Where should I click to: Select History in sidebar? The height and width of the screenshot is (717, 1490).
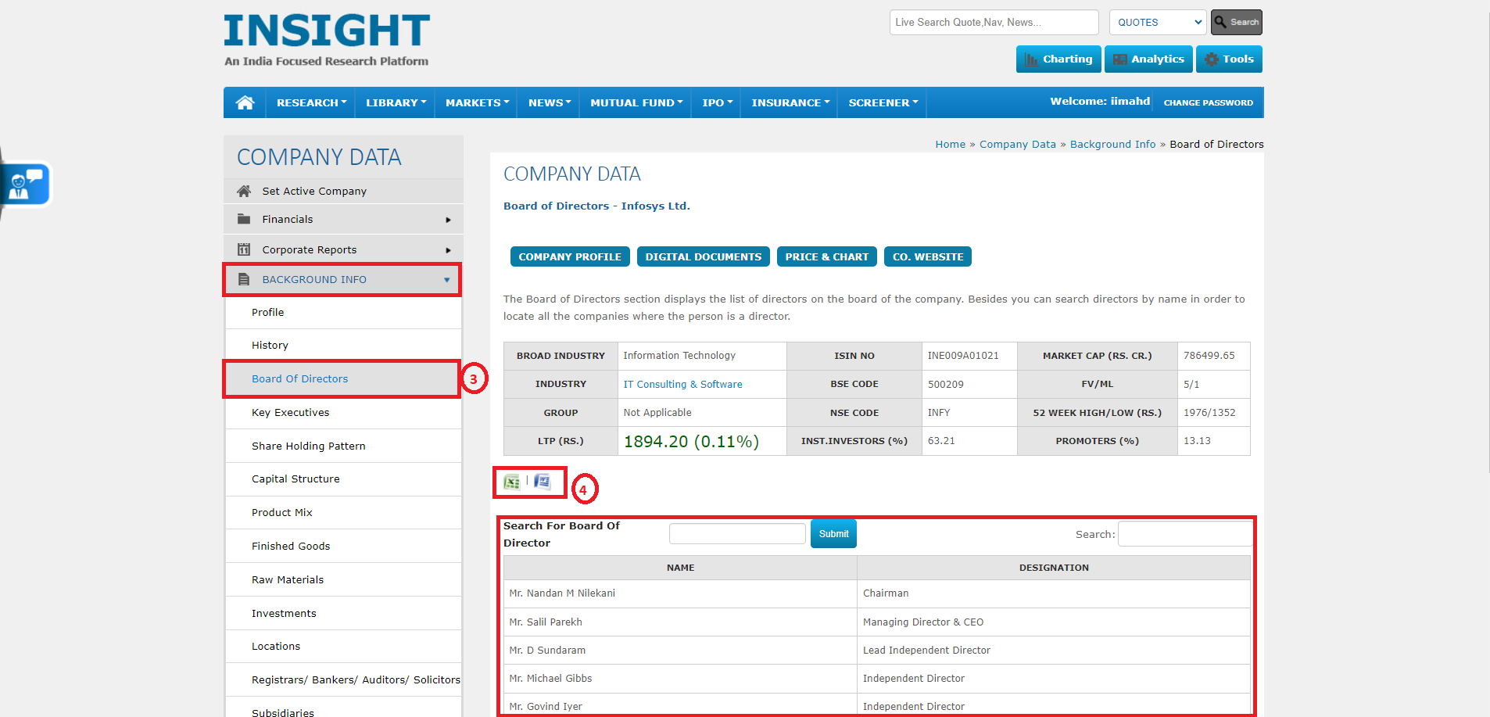point(343,345)
